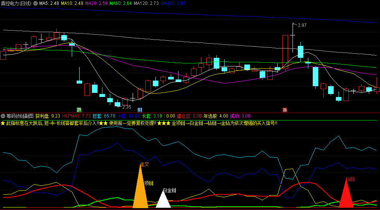Select the white 白金链 signal triangle
The height and width of the screenshot is (210, 380).
[x=163, y=199]
